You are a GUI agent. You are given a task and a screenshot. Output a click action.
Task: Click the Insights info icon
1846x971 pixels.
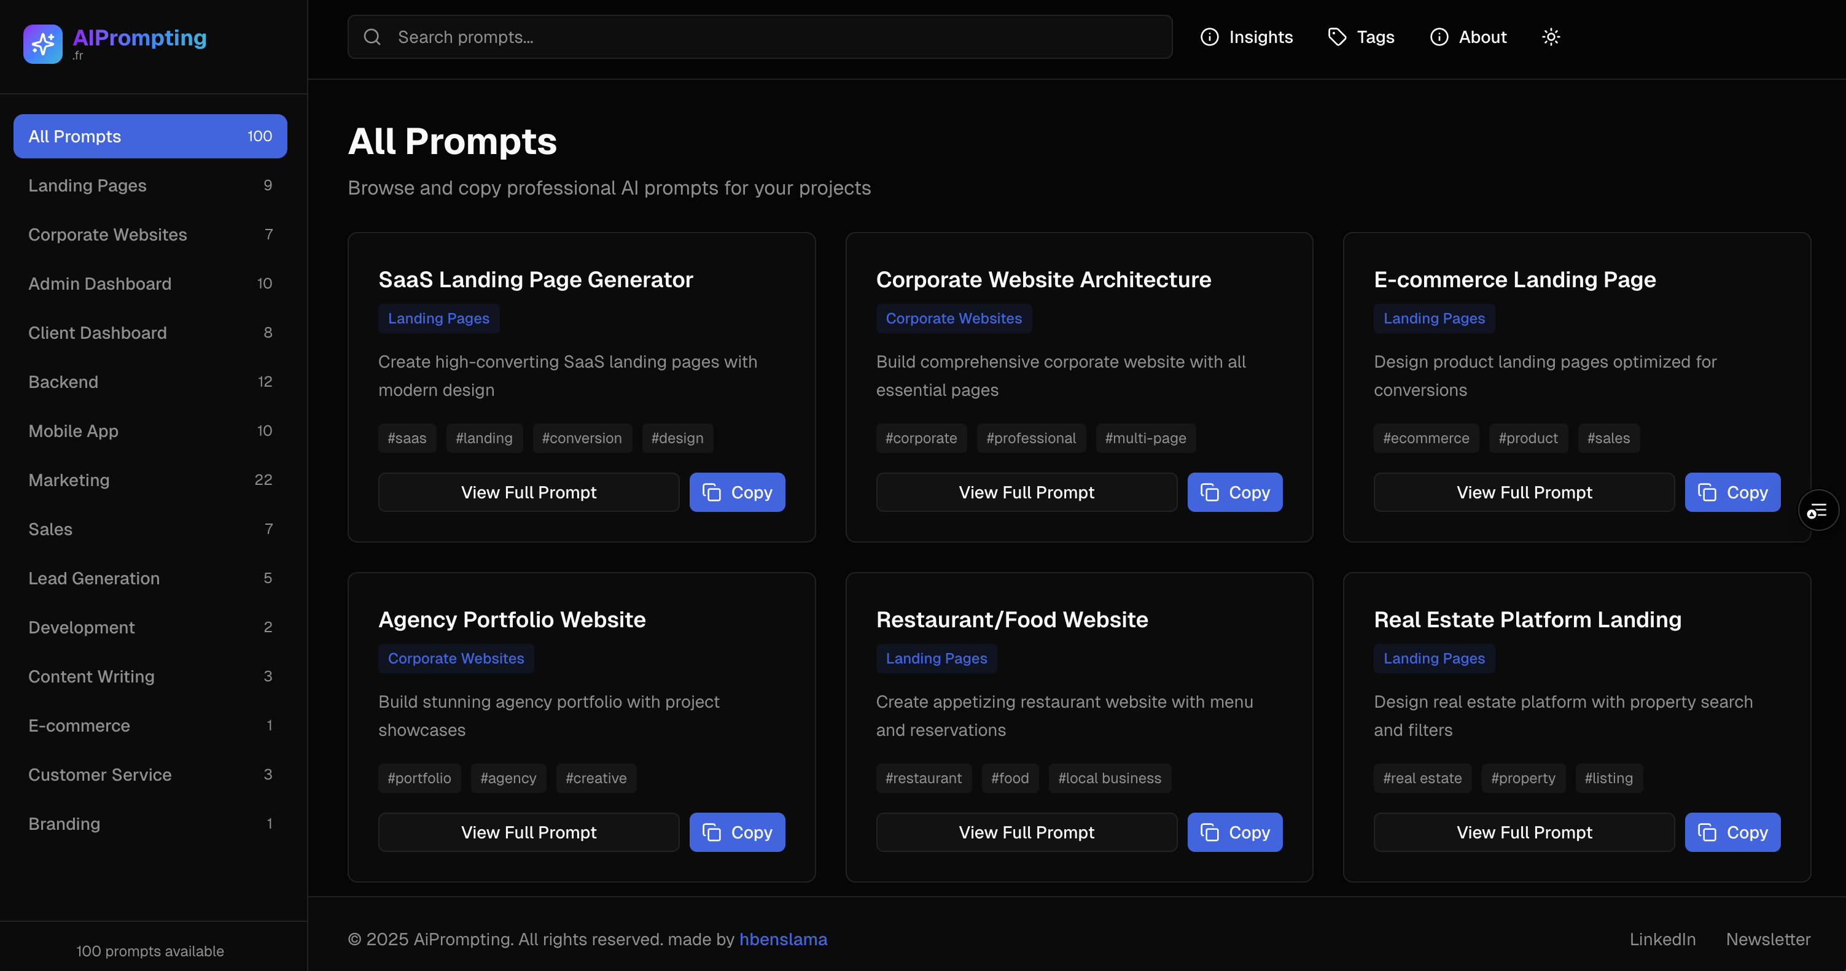point(1209,37)
